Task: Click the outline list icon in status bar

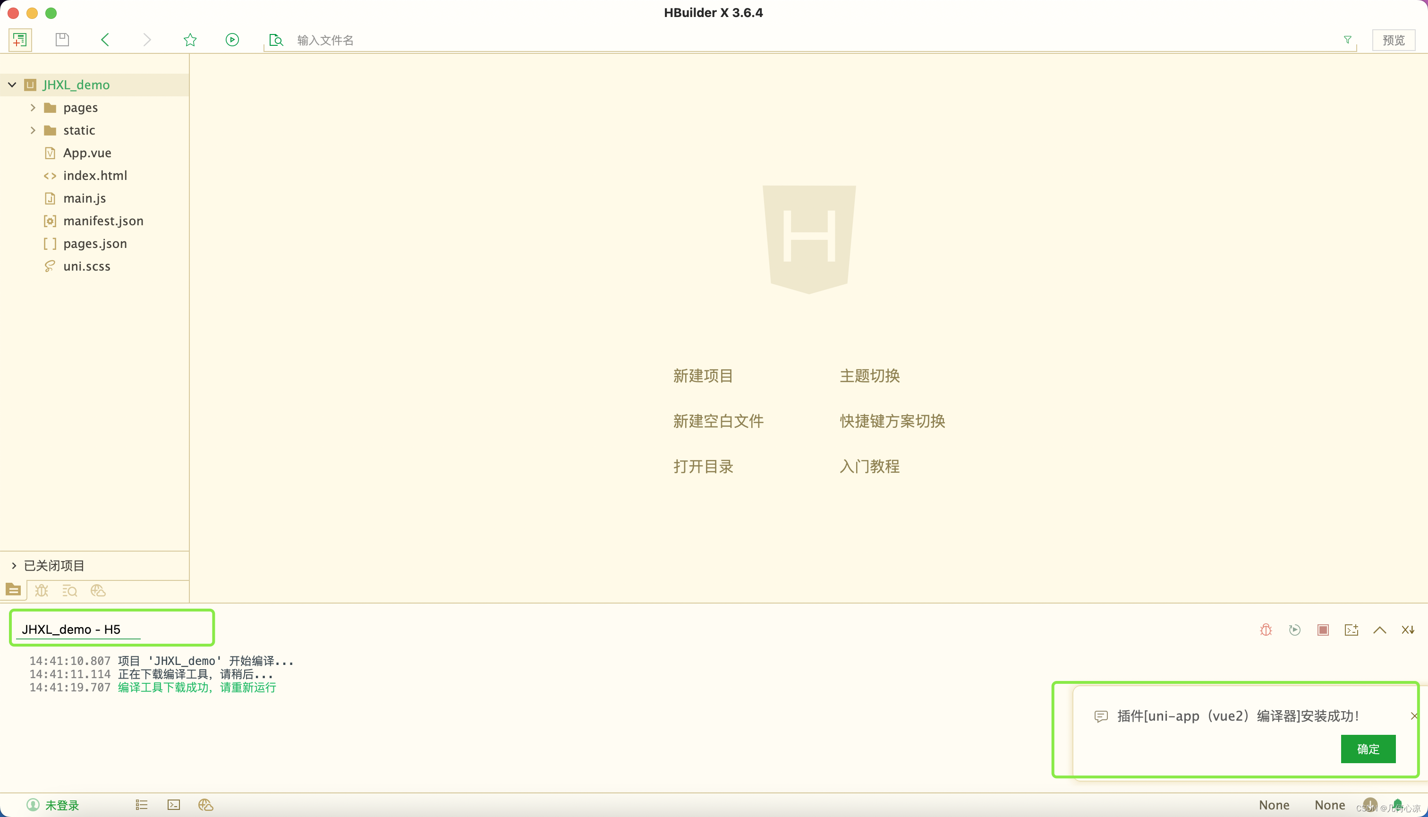Action: tap(141, 805)
